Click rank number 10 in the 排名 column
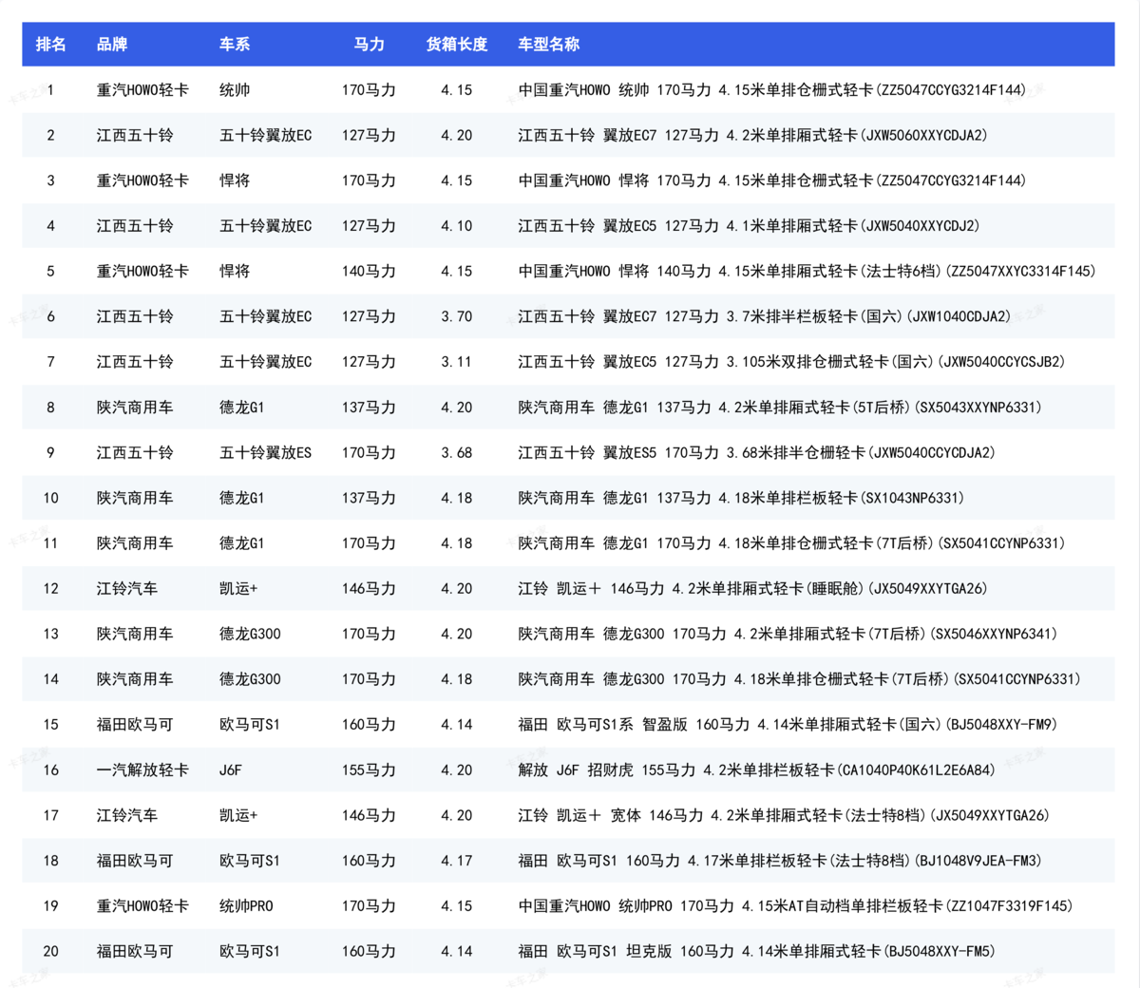This screenshot has height=988, width=1140. tap(51, 498)
